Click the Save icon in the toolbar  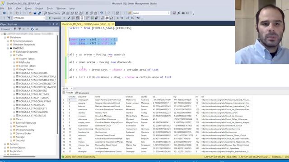(35, 13)
